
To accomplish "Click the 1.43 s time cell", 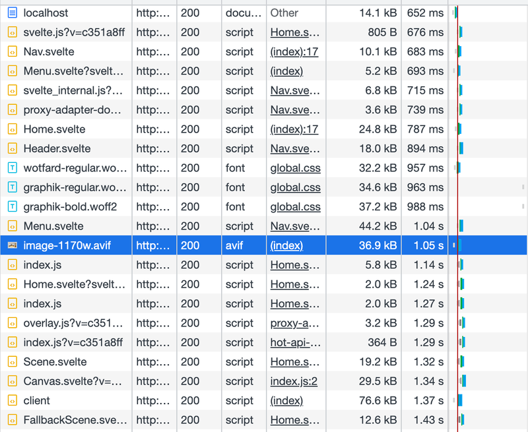I will tap(424, 420).
